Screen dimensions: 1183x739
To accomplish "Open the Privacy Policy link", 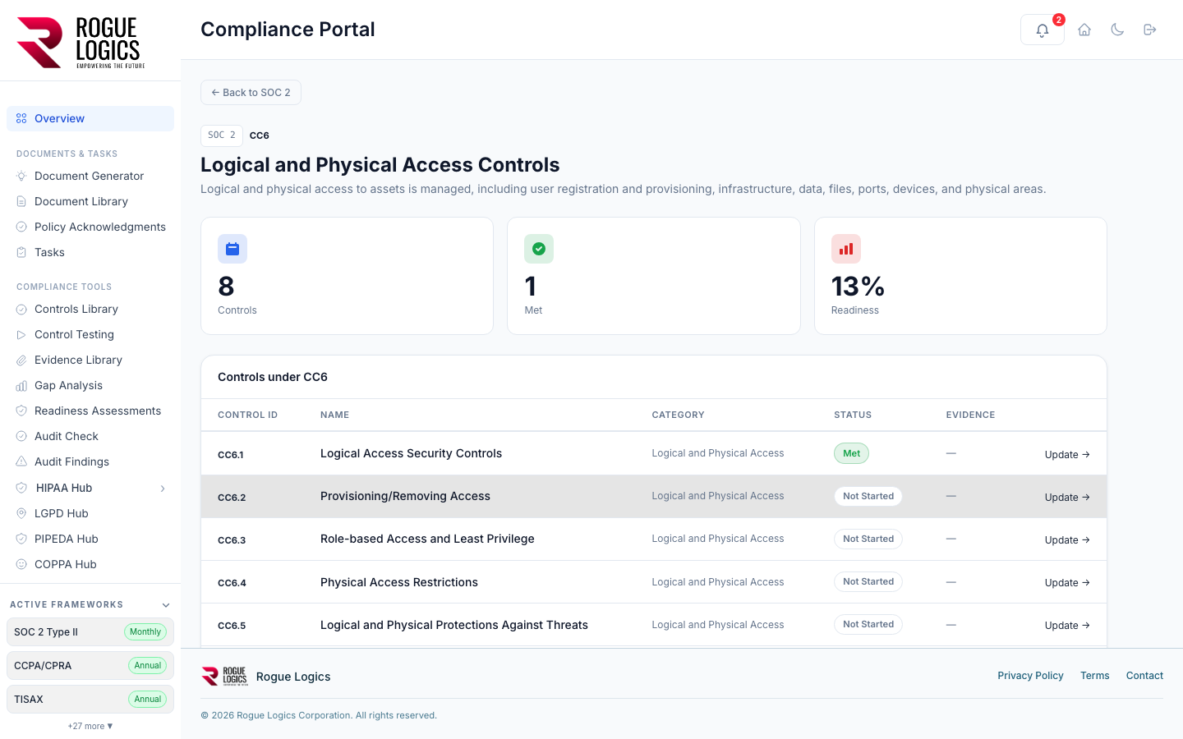I will (1030, 676).
